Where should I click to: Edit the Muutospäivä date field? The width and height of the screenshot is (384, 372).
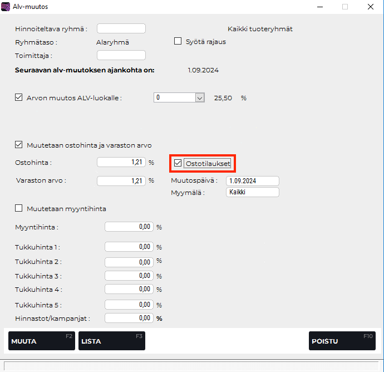point(252,181)
